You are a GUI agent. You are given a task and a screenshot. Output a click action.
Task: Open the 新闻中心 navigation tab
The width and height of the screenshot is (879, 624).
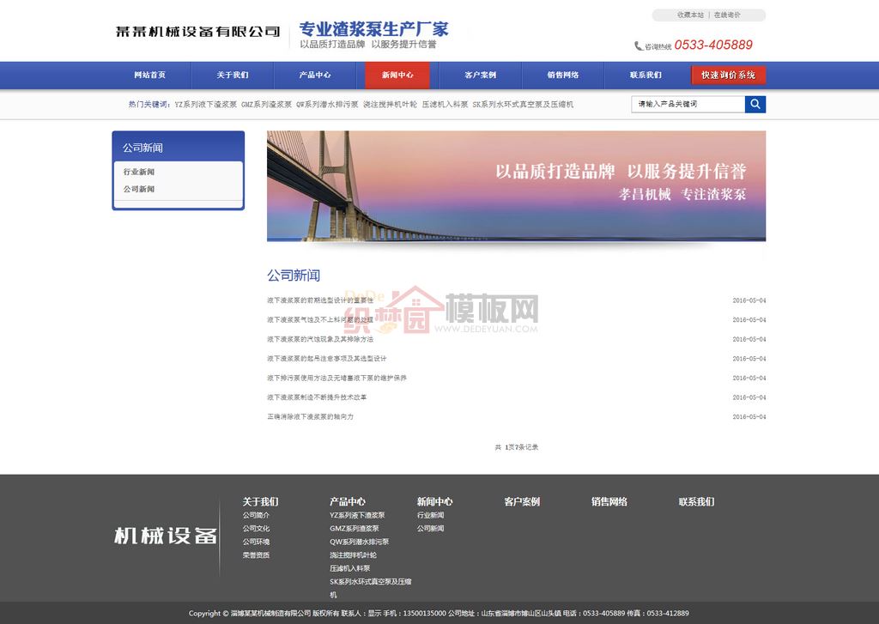click(397, 76)
